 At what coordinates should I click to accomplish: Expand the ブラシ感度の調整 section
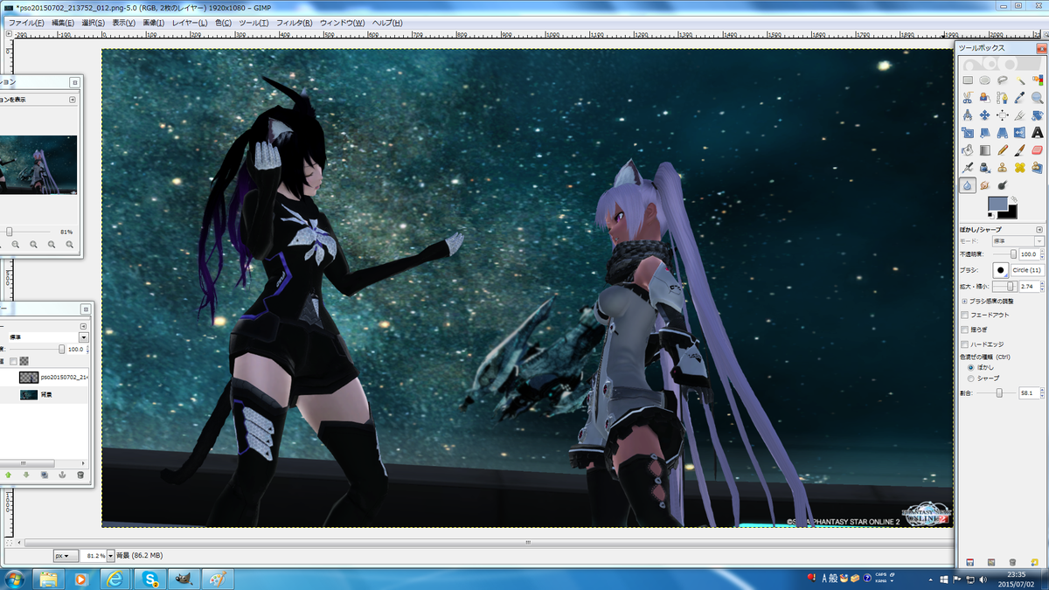click(964, 302)
